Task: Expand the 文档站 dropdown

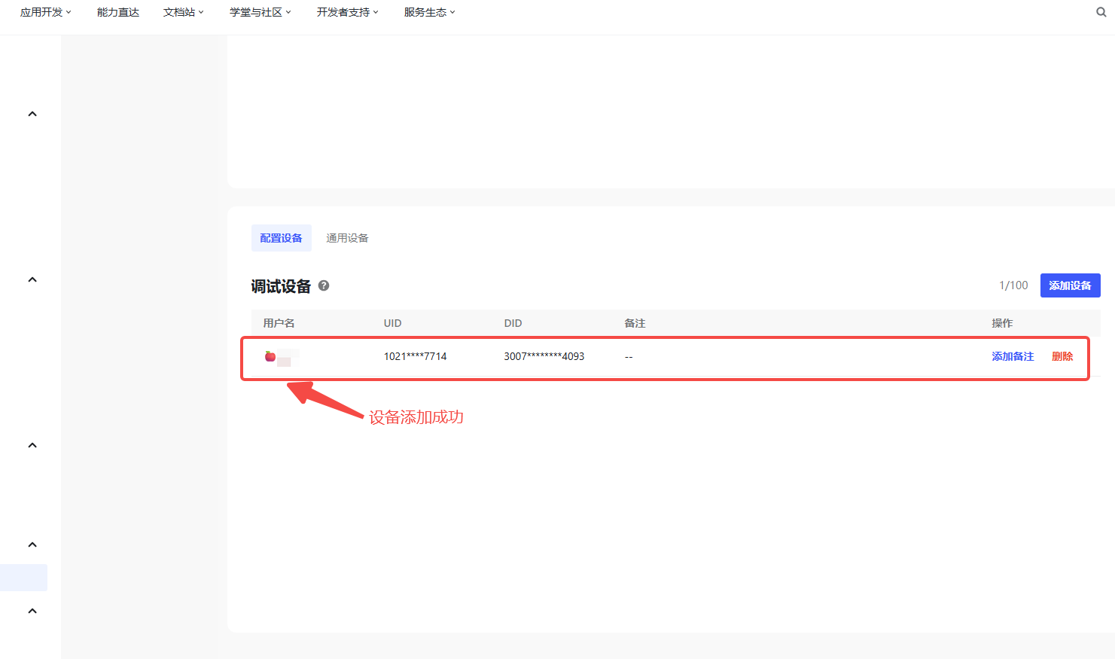Action: coord(183,12)
